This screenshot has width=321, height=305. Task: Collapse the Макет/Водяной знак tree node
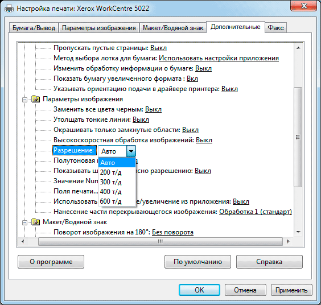[x=24, y=222]
